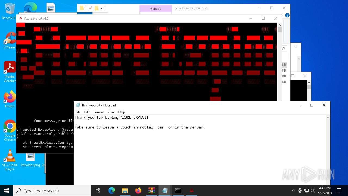
Task: Launch VLC media player desktop shortcut
Action: pos(10,160)
